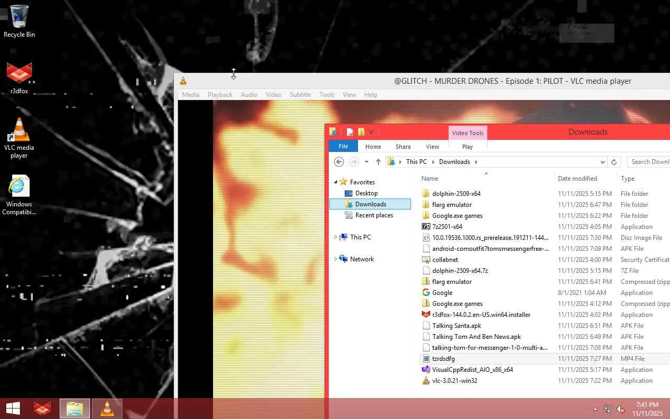This screenshot has height=419, width=670.
Task: Open the Recycle Bin desktop icon
Action: click(x=19, y=21)
